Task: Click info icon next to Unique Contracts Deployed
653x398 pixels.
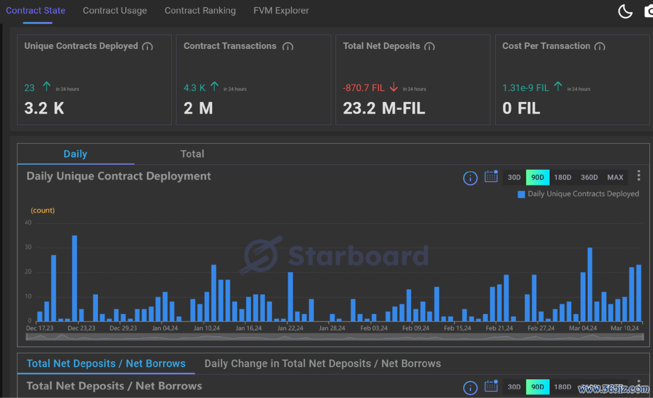Action: click(148, 47)
